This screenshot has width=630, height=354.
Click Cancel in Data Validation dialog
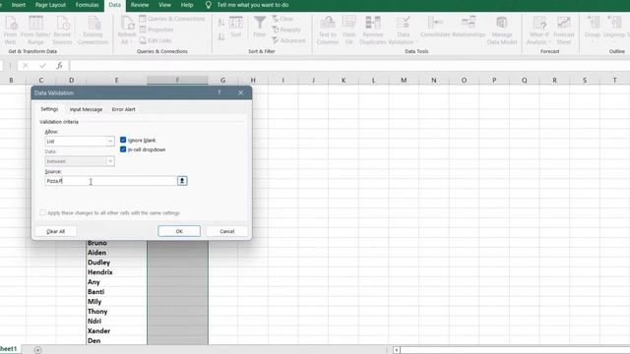[x=227, y=231]
